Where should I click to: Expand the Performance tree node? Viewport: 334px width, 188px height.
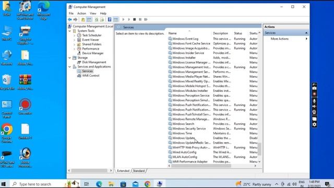pos(74,49)
